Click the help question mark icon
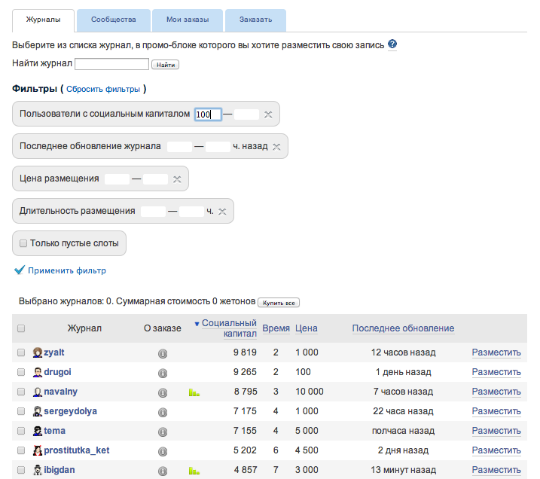540x479 pixels. (x=392, y=44)
